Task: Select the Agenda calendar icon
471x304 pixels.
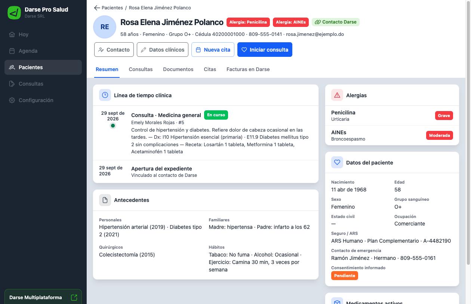Action: (12, 51)
